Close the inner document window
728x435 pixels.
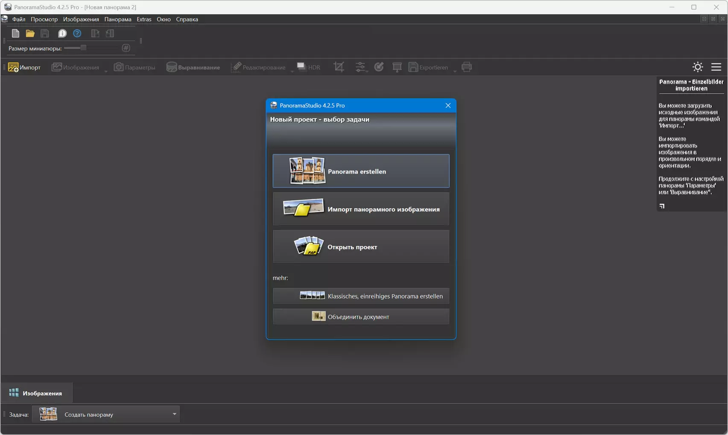pos(722,19)
